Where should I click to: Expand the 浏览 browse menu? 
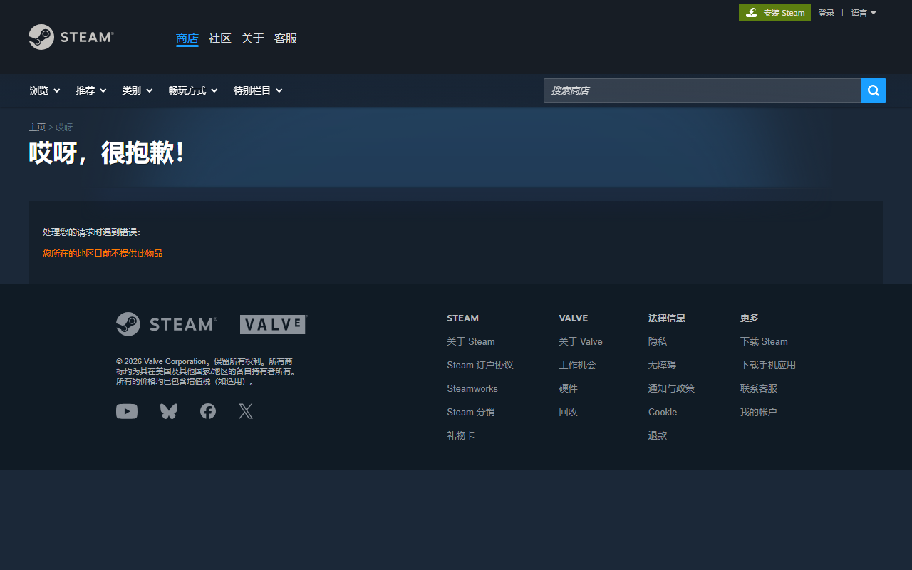pyautogui.click(x=45, y=90)
